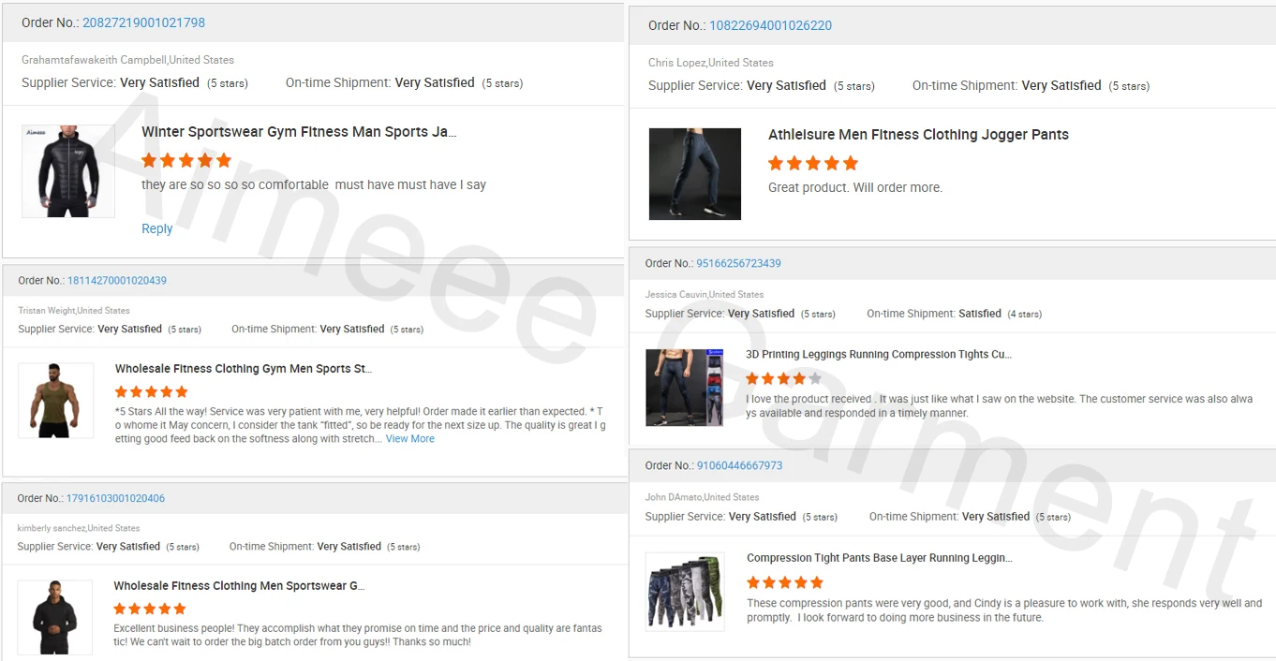Expand the tank review with View More
This screenshot has height=661, width=1276.
pyautogui.click(x=410, y=438)
